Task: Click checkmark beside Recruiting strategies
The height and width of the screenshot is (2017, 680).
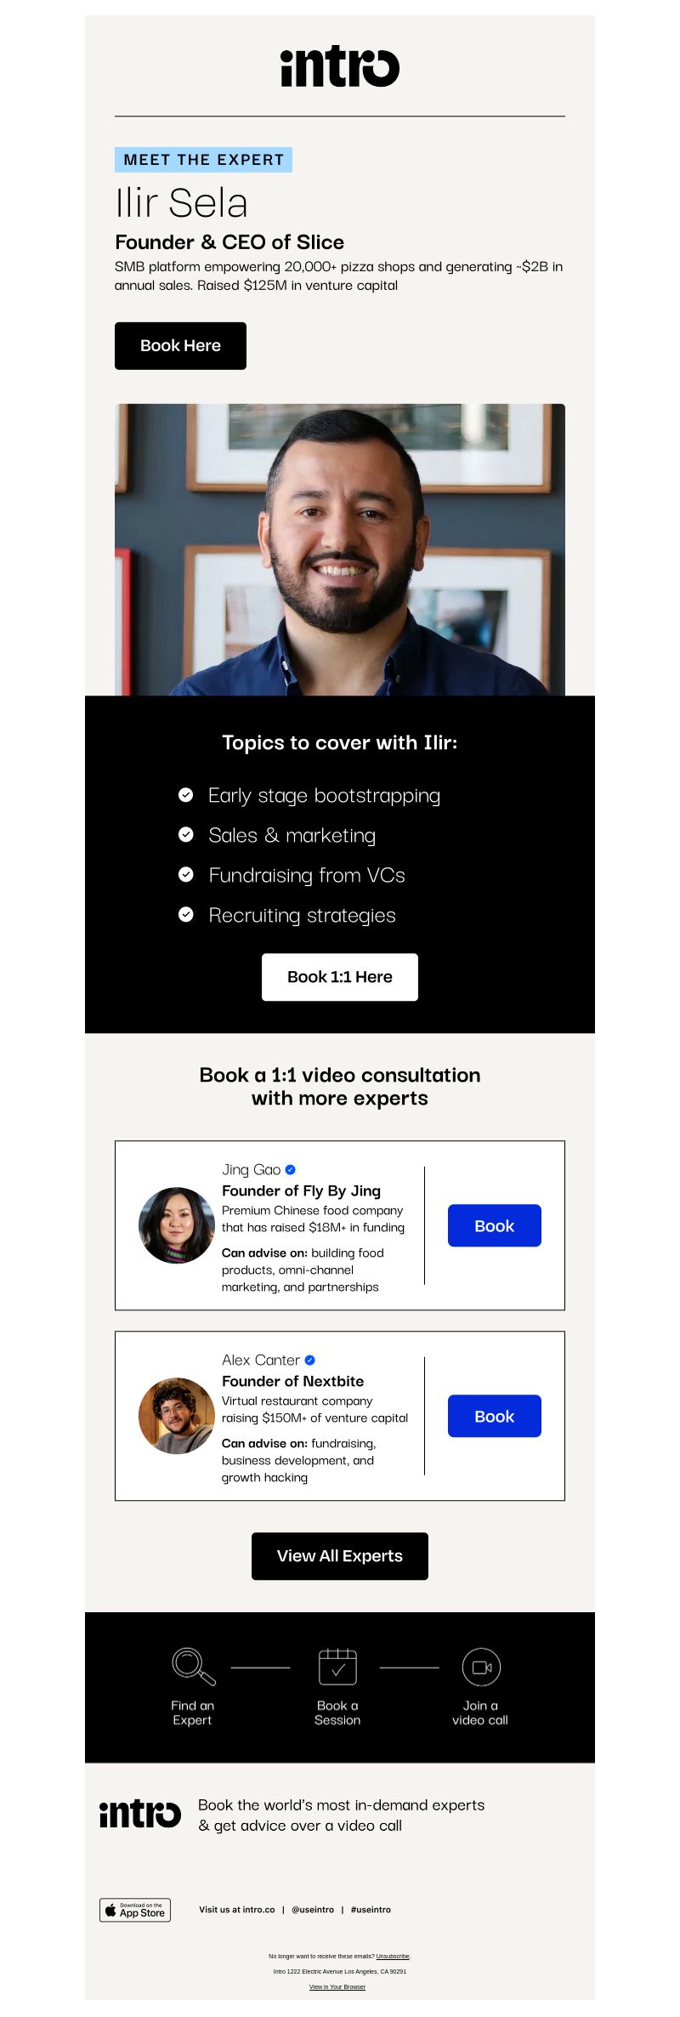Action: click(x=186, y=914)
